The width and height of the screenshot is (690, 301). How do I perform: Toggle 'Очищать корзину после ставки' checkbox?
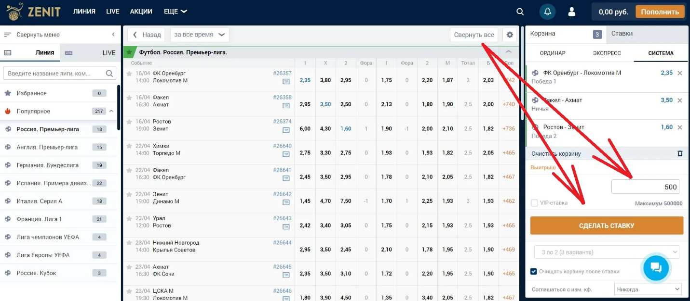tap(534, 272)
